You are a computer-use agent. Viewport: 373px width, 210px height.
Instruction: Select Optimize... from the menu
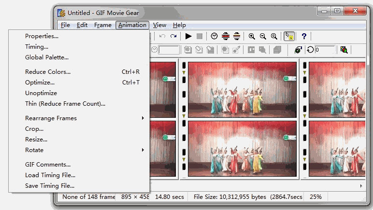tap(79, 83)
